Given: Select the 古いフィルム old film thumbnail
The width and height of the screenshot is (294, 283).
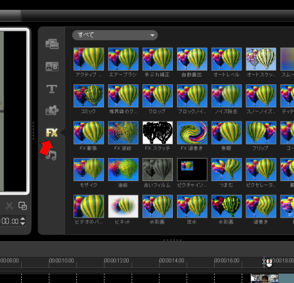Looking at the screenshot, I should coord(158,169).
